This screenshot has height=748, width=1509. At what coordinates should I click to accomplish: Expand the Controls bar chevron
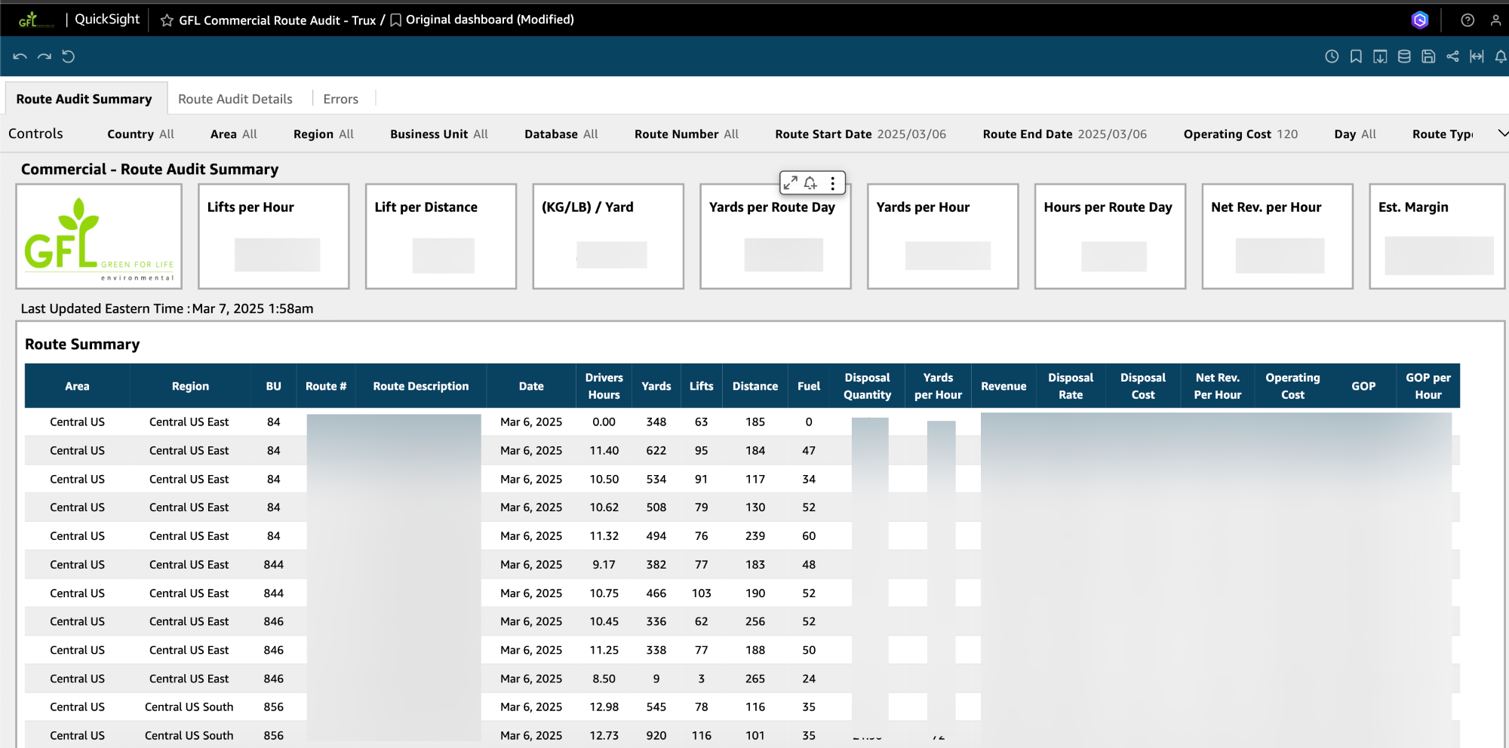(1502, 133)
